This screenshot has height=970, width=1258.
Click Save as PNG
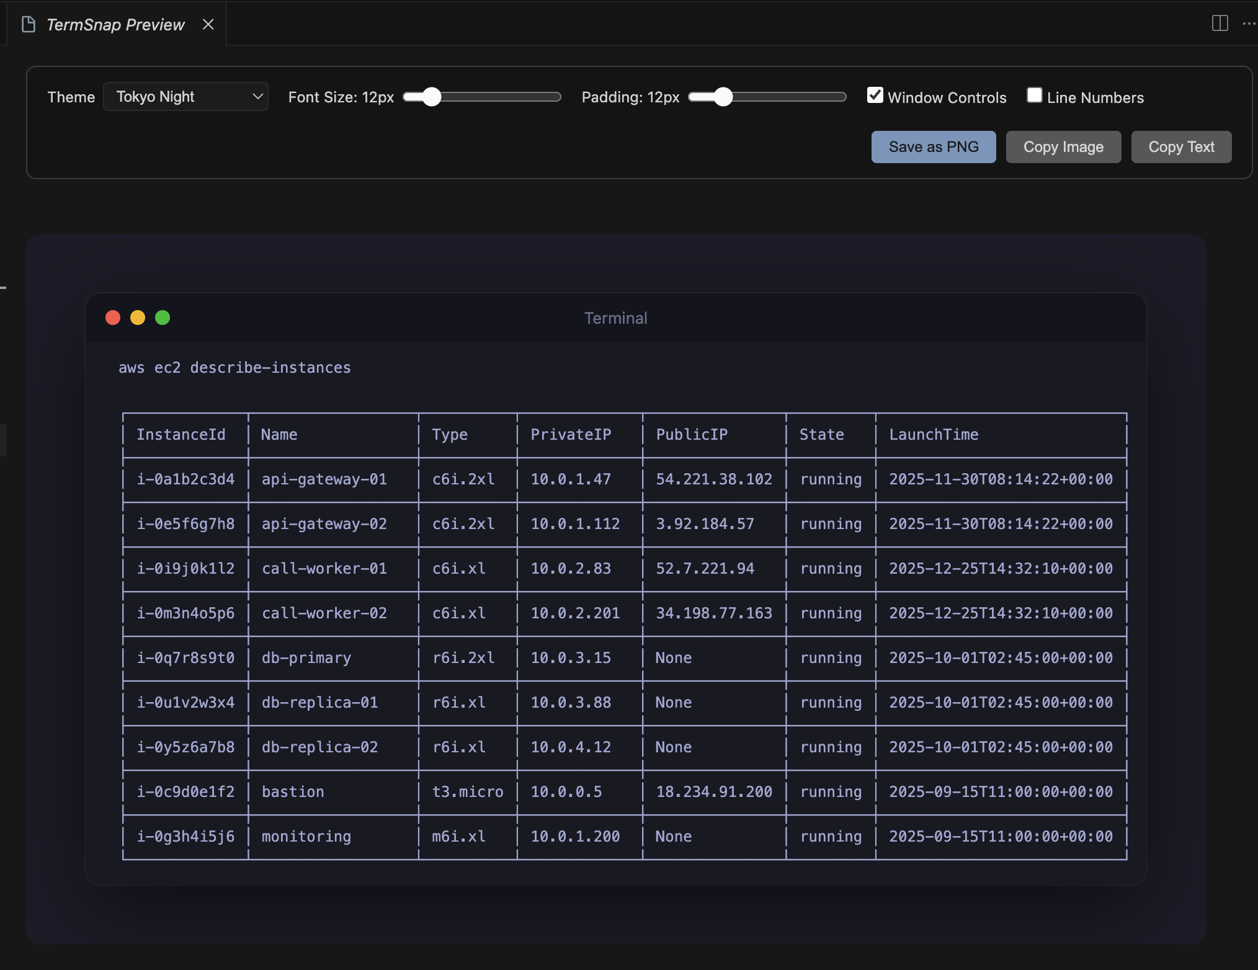(933, 147)
